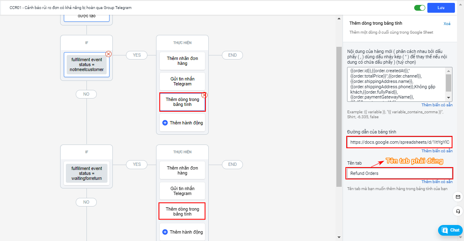
Task: Select second Thêm nhãn đơn hàng action
Action: tap(182, 170)
